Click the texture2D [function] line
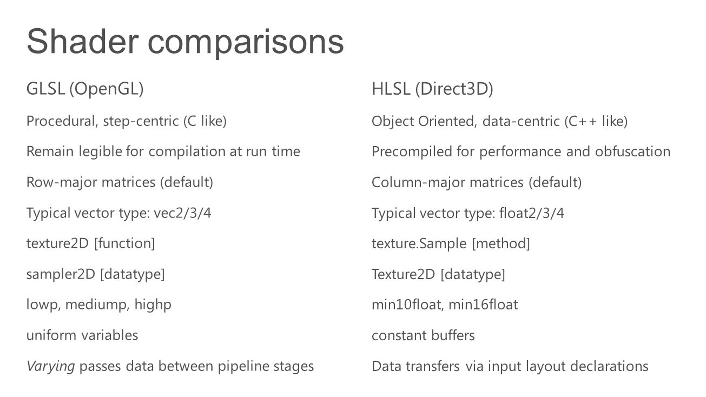This screenshot has width=706, height=397. 90,243
